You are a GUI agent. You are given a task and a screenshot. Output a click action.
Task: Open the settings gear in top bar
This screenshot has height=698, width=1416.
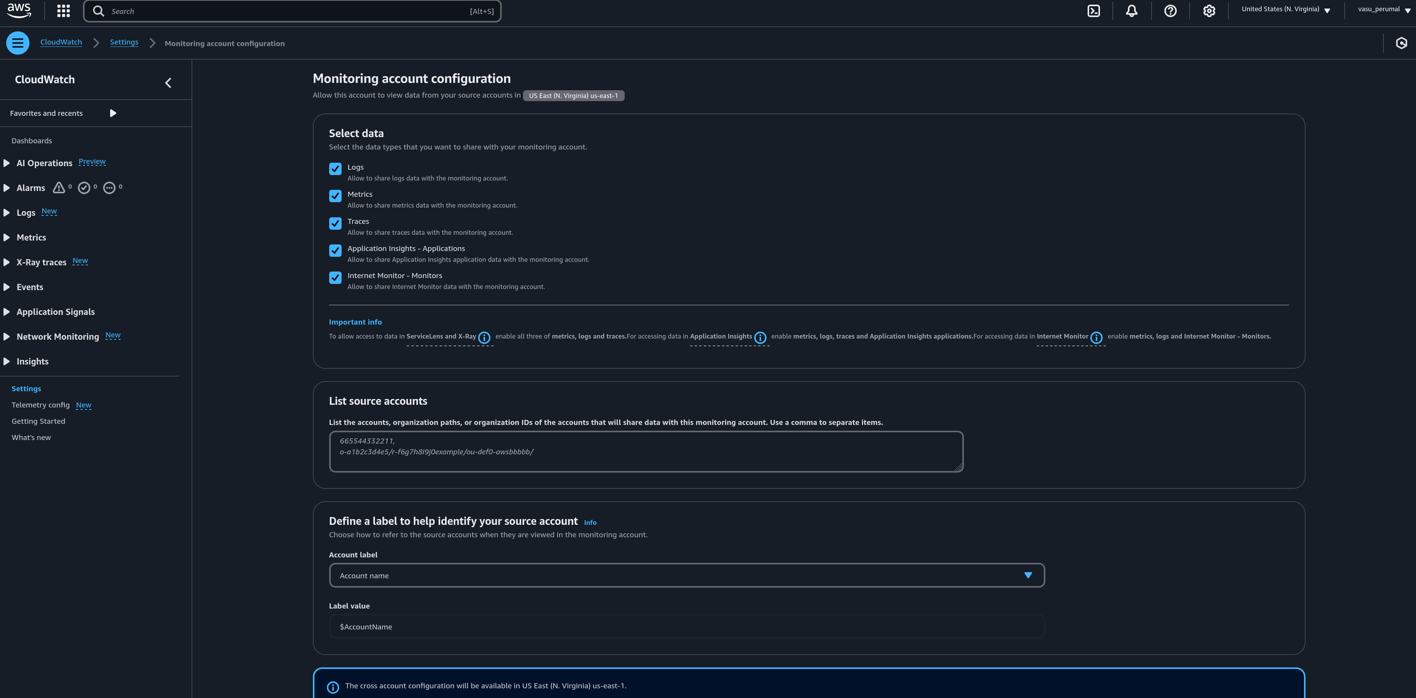tap(1209, 11)
